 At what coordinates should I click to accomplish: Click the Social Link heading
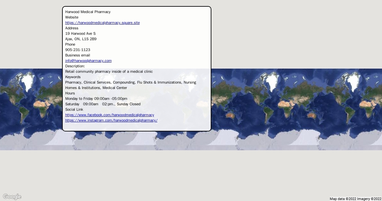[x=74, y=109]
